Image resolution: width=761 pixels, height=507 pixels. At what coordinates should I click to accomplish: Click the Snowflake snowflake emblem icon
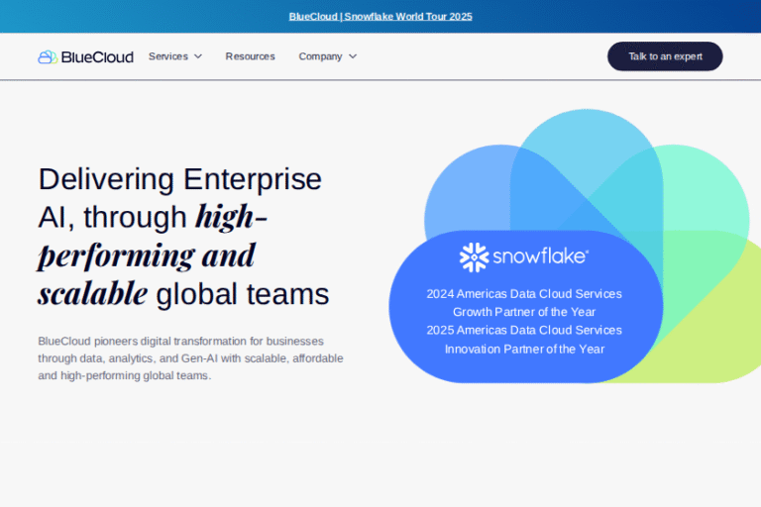pos(474,257)
